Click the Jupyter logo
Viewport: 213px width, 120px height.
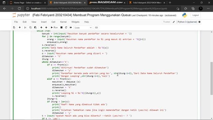coord(21,15)
